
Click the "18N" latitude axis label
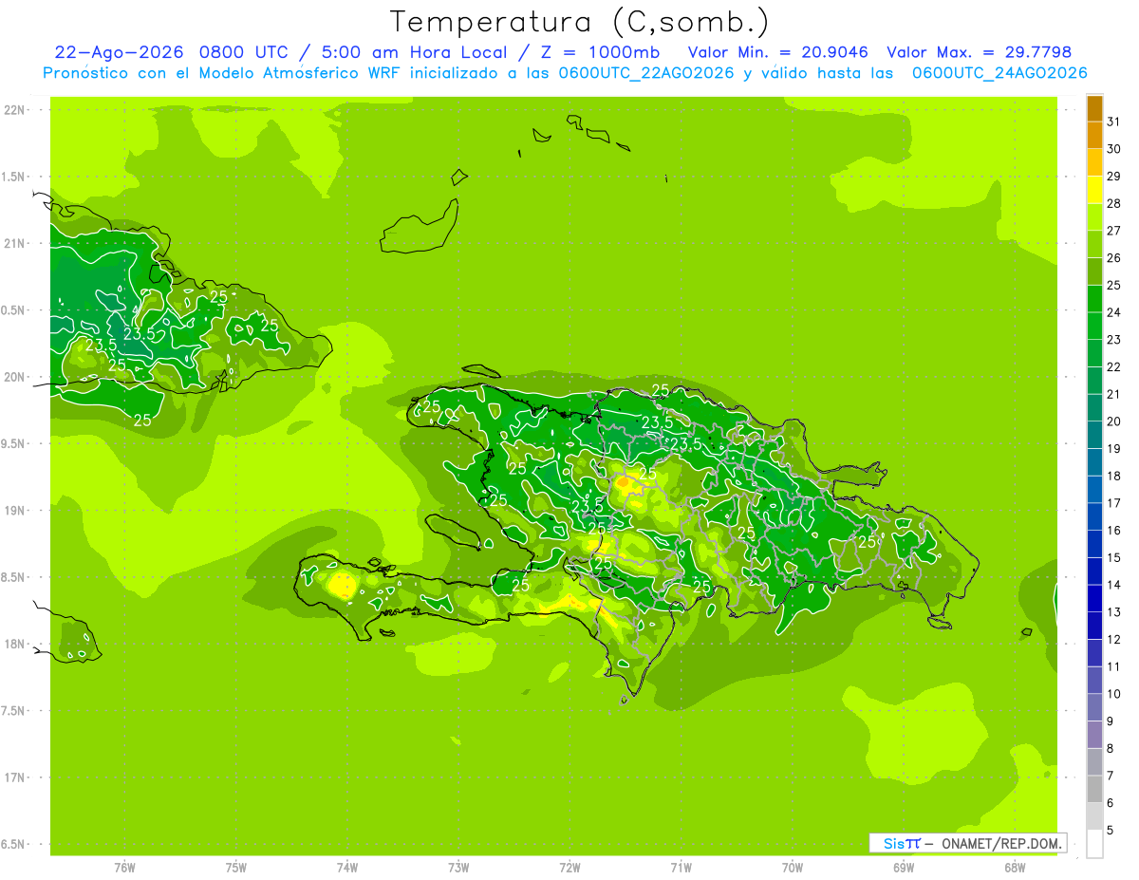click(16, 644)
